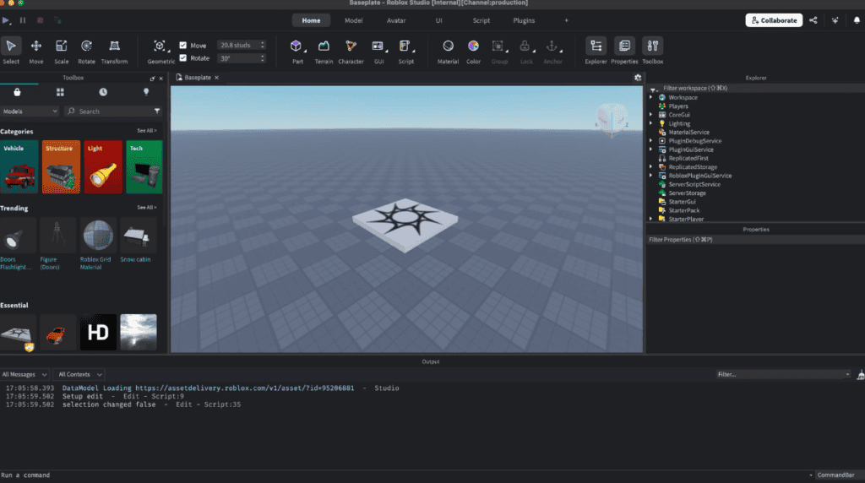The image size is (865, 483).
Task: Open the Share icon
Action: point(813,20)
